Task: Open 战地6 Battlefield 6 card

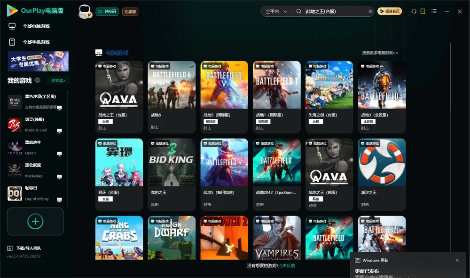Action: pos(172,97)
